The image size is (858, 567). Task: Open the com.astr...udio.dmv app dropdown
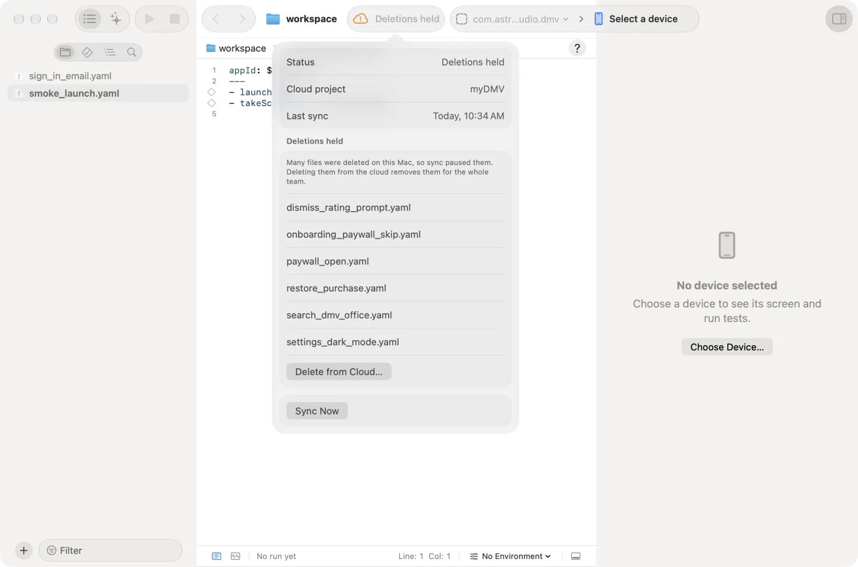coord(512,19)
